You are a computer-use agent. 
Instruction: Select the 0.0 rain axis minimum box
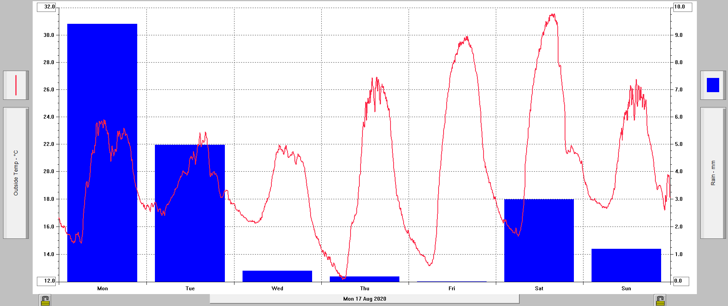coord(681,281)
